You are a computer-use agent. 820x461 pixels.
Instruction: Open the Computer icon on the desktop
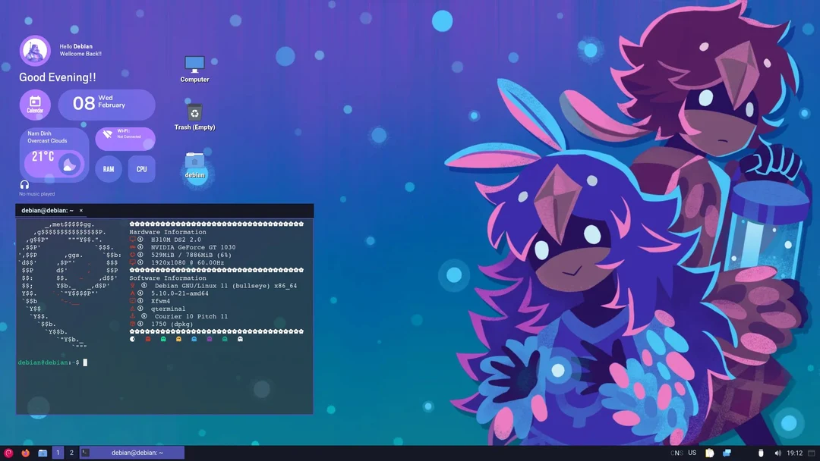pyautogui.click(x=194, y=65)
